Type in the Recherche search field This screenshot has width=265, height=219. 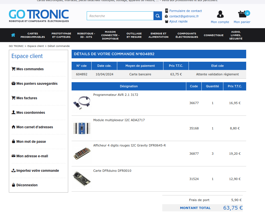(120, 16)
